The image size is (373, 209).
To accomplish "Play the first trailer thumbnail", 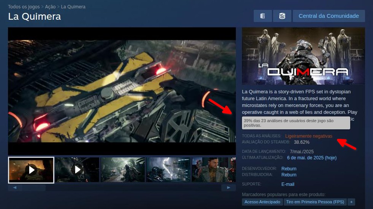I will tap(31, 170).
